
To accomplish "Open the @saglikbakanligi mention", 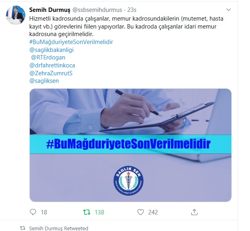I will point(52,50).
